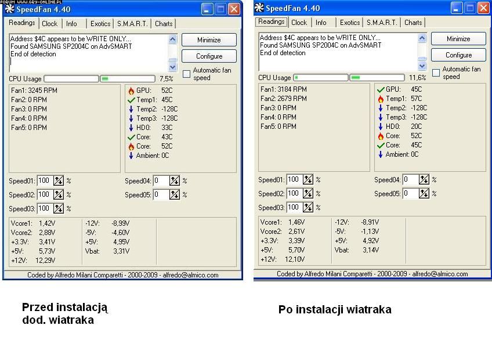This screenshot has width=492, height=354.
Task: Enable Automatic fan speed in right window
Action: coord(436,73)
